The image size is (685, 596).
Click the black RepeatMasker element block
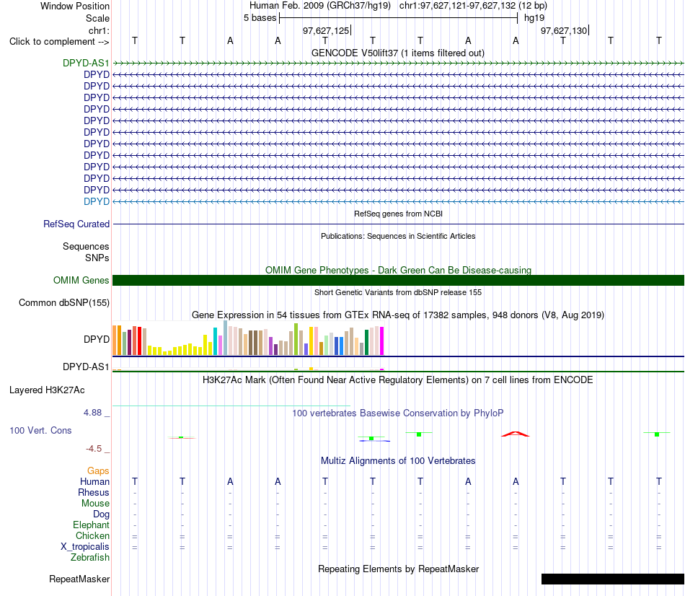tap(612, 579)
